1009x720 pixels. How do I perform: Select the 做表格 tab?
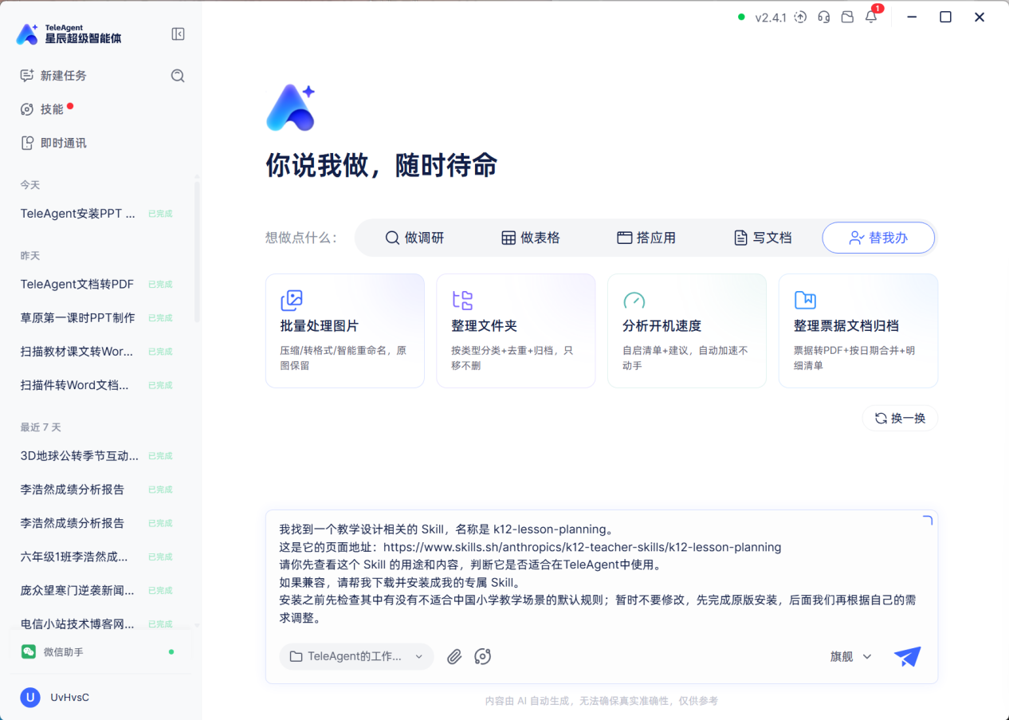tap(530, 238)
